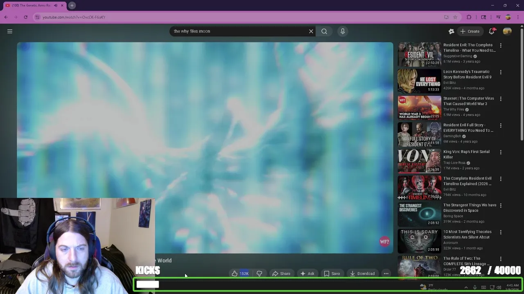
Task: Click The Why Files channel name under Stuxnet
Action: point(454,109)
